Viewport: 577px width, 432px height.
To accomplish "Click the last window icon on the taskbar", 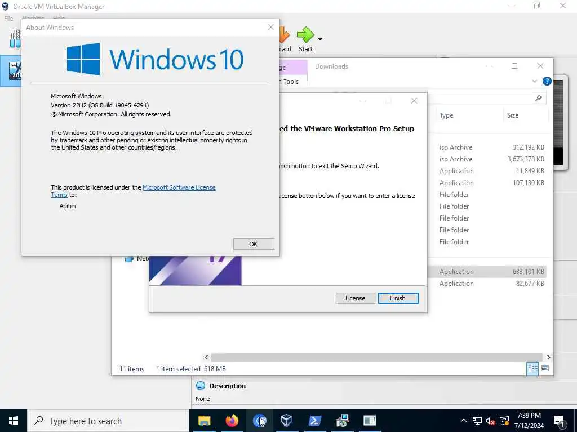I will [x=370, y=421].
